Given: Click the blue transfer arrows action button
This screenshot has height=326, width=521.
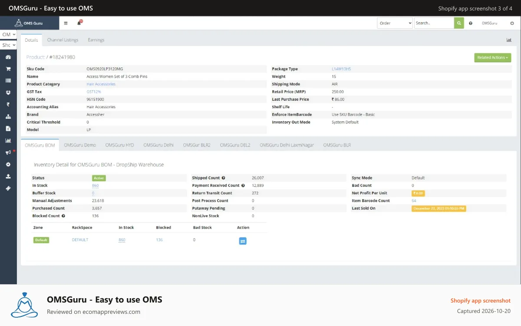Looking at the screenshot, I should [243, 241].
